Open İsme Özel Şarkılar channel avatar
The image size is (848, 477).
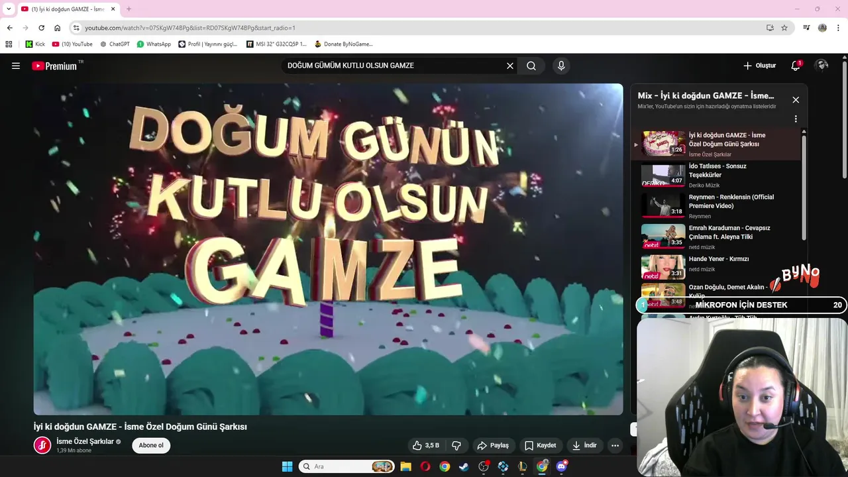click(42, 445)
